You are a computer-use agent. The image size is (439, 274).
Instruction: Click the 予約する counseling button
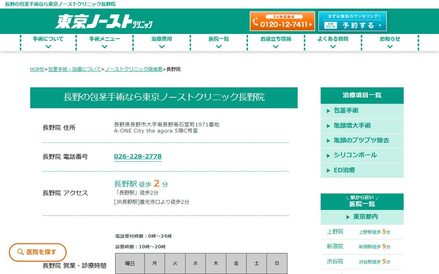(x=353, y=21)
